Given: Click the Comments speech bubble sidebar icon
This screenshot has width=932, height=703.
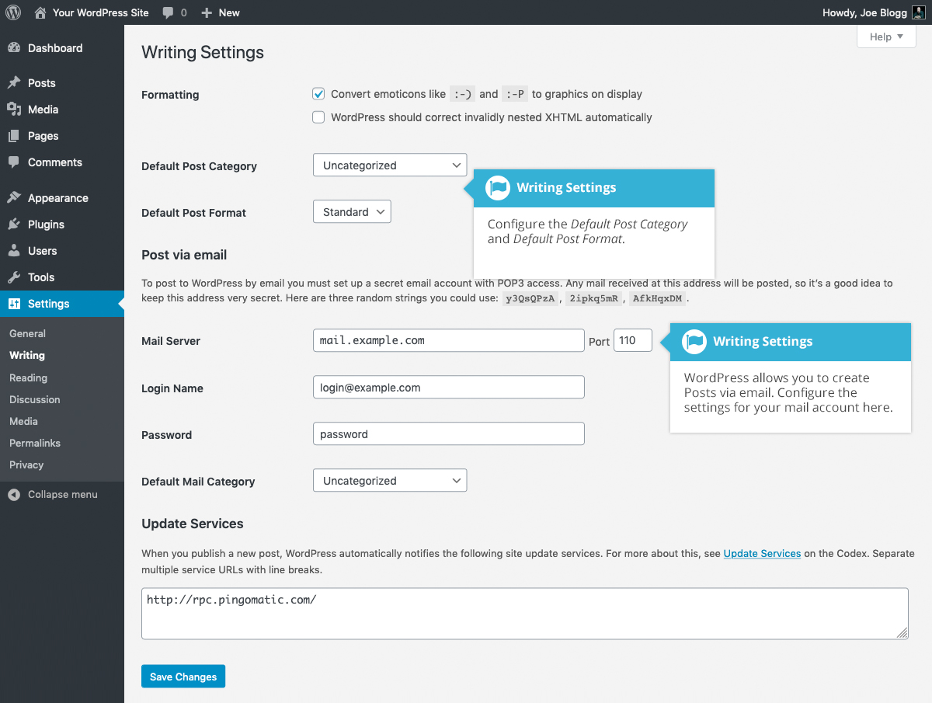Looking at the screenshot, I should coord(14,162).
